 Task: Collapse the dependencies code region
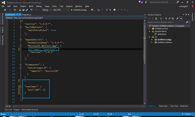(x=21, y=40)
